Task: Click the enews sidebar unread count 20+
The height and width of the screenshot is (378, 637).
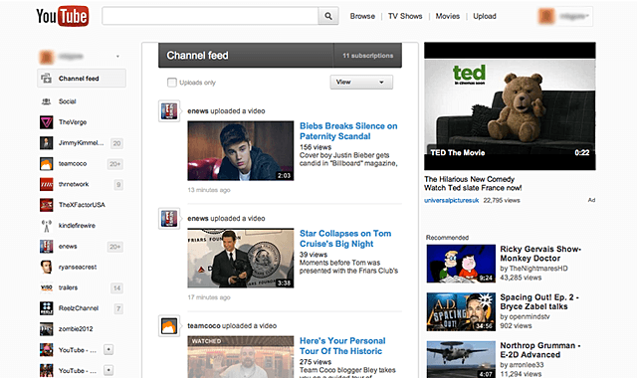Action: tap(115, 247)
